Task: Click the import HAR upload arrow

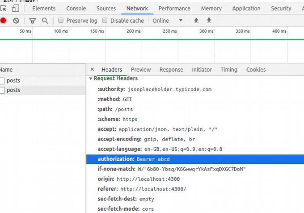Action: [196, 21]
